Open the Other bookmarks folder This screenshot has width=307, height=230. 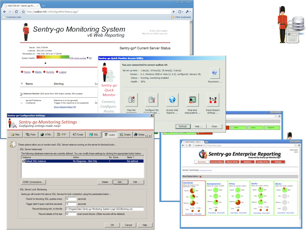[x=181, y=17]
